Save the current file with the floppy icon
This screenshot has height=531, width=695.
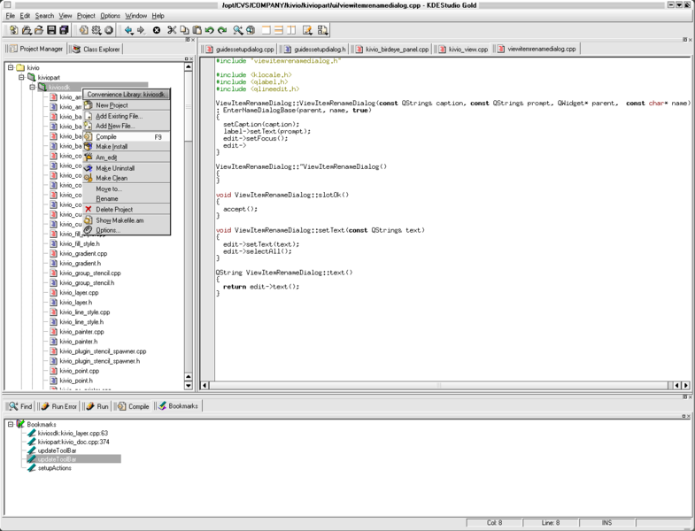(x=51, y=30)
